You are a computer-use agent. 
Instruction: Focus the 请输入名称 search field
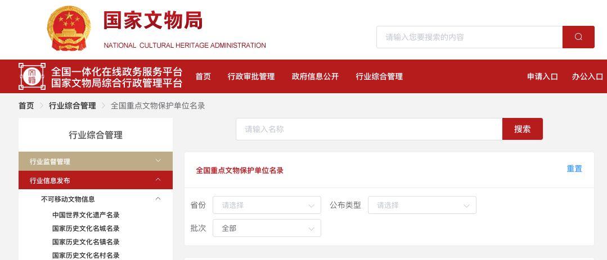[x=369, y=129]
